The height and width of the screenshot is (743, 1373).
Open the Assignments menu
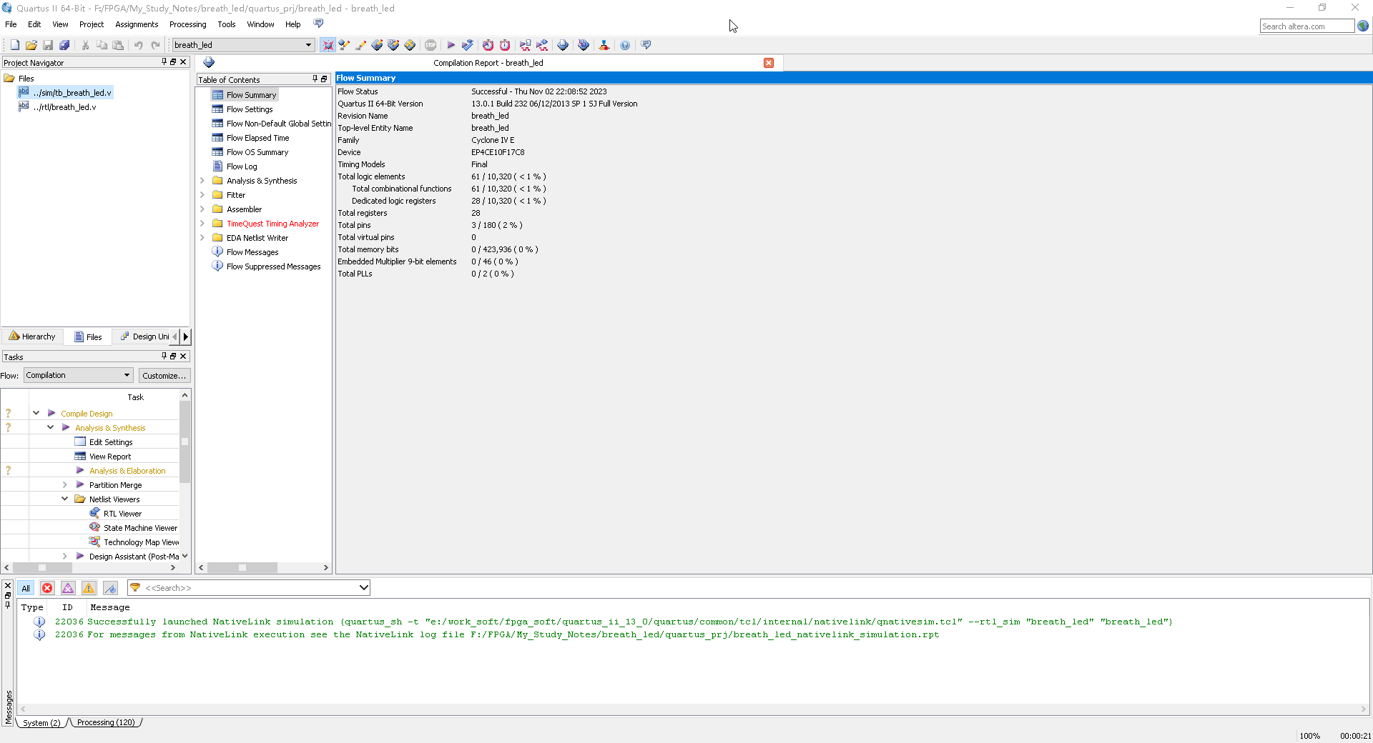click(137, 24)
